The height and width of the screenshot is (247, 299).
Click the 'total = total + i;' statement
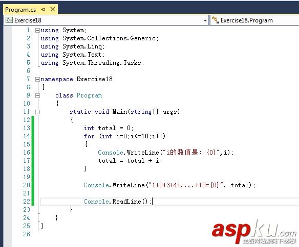tap(130, 161)
